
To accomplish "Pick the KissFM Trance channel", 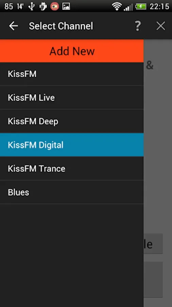I will point(72,169).
